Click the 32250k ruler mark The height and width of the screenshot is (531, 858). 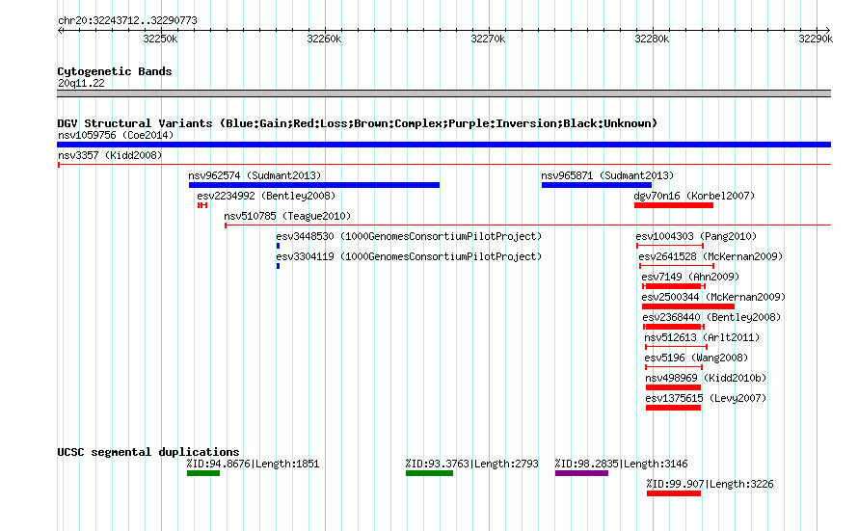point(160,39)
